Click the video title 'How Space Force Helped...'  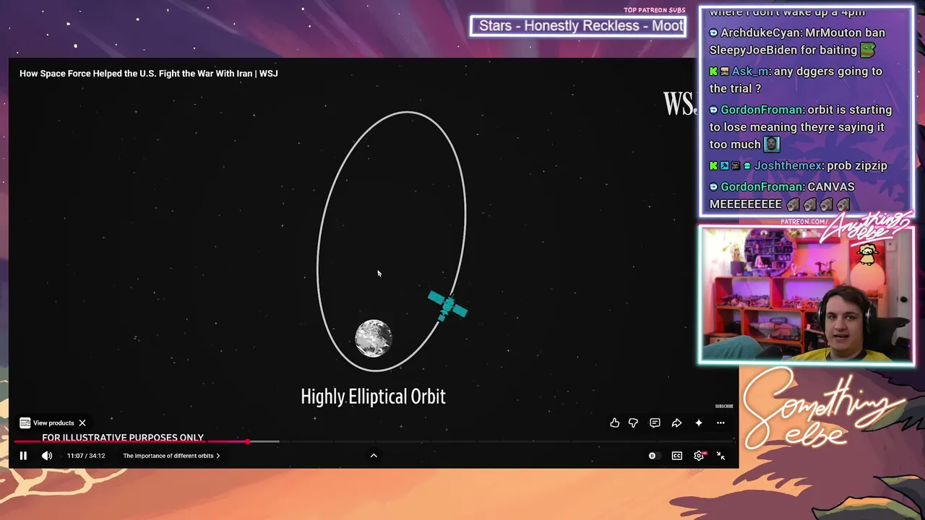(x=149, y=73)
